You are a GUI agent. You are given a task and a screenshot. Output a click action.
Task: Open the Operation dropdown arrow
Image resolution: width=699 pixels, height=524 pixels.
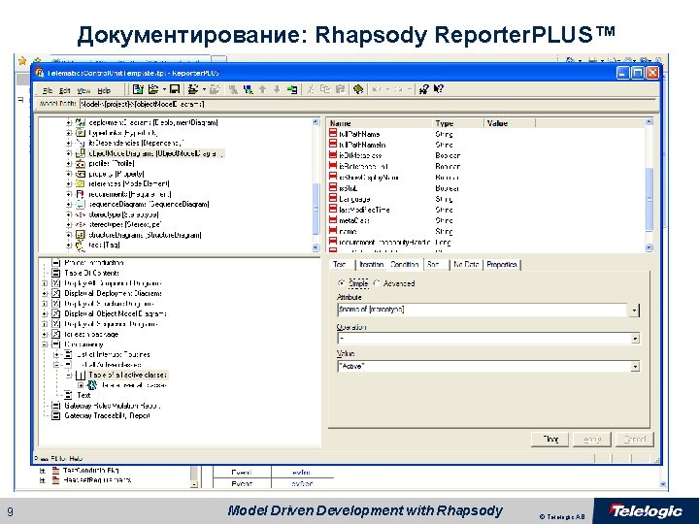tap(635, 339)
